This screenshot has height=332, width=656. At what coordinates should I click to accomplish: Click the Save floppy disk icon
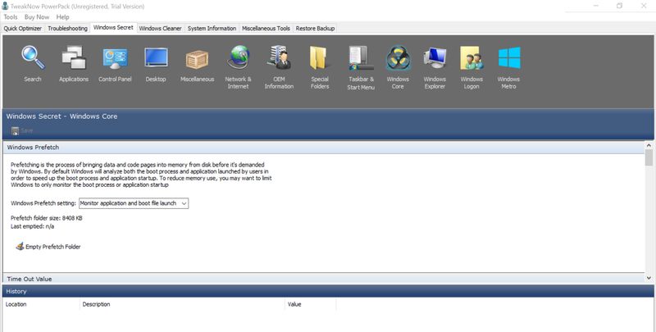coord(15,131)
